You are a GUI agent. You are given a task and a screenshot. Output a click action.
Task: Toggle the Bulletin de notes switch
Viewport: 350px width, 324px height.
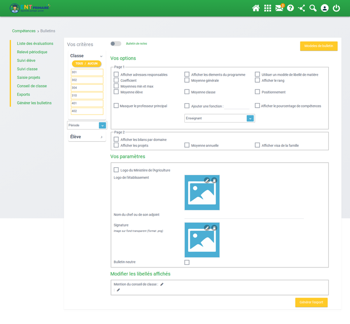pos(116,44)
